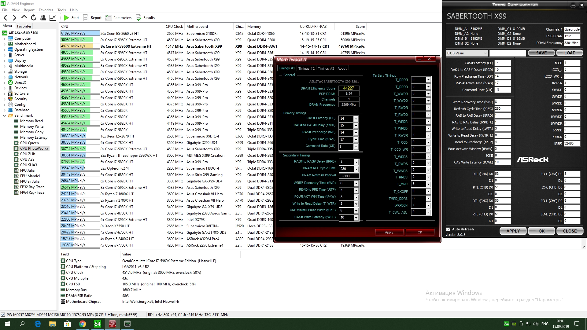
Task: Open Parameters from the toolbar
Action: pyautogui.click(x=118, y=18)
